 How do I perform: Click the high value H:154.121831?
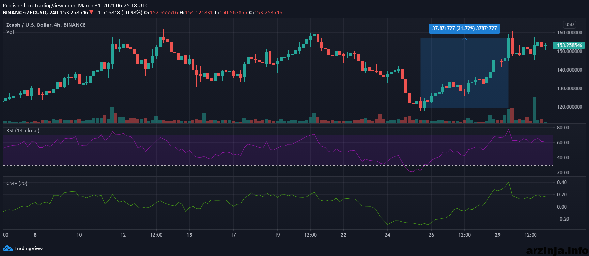(196, 13)
